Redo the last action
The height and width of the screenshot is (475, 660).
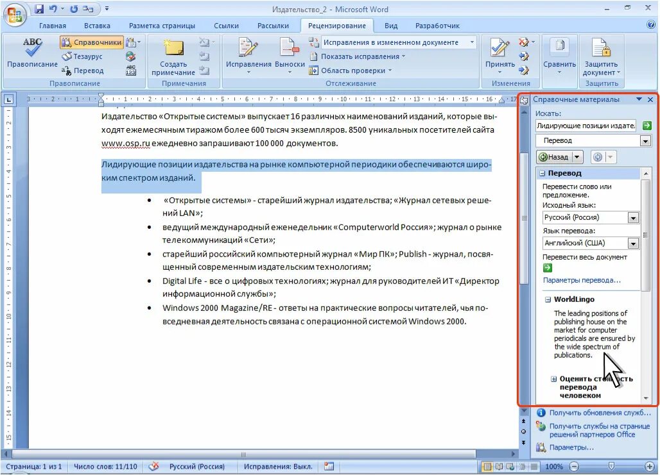click(74, 9)
